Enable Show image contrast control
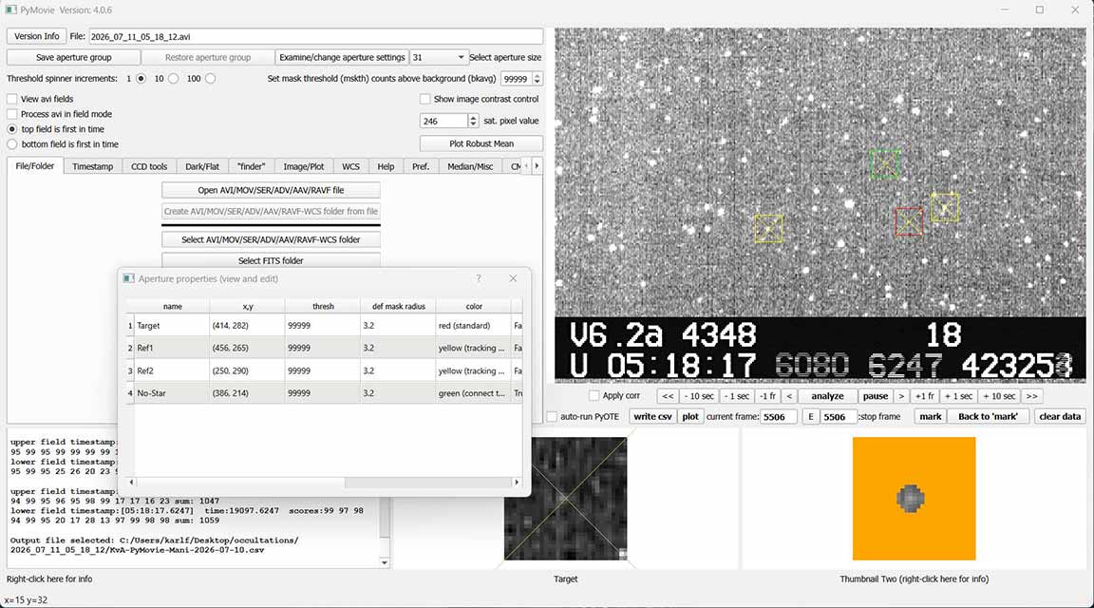1094x608 pixels. 424,99
